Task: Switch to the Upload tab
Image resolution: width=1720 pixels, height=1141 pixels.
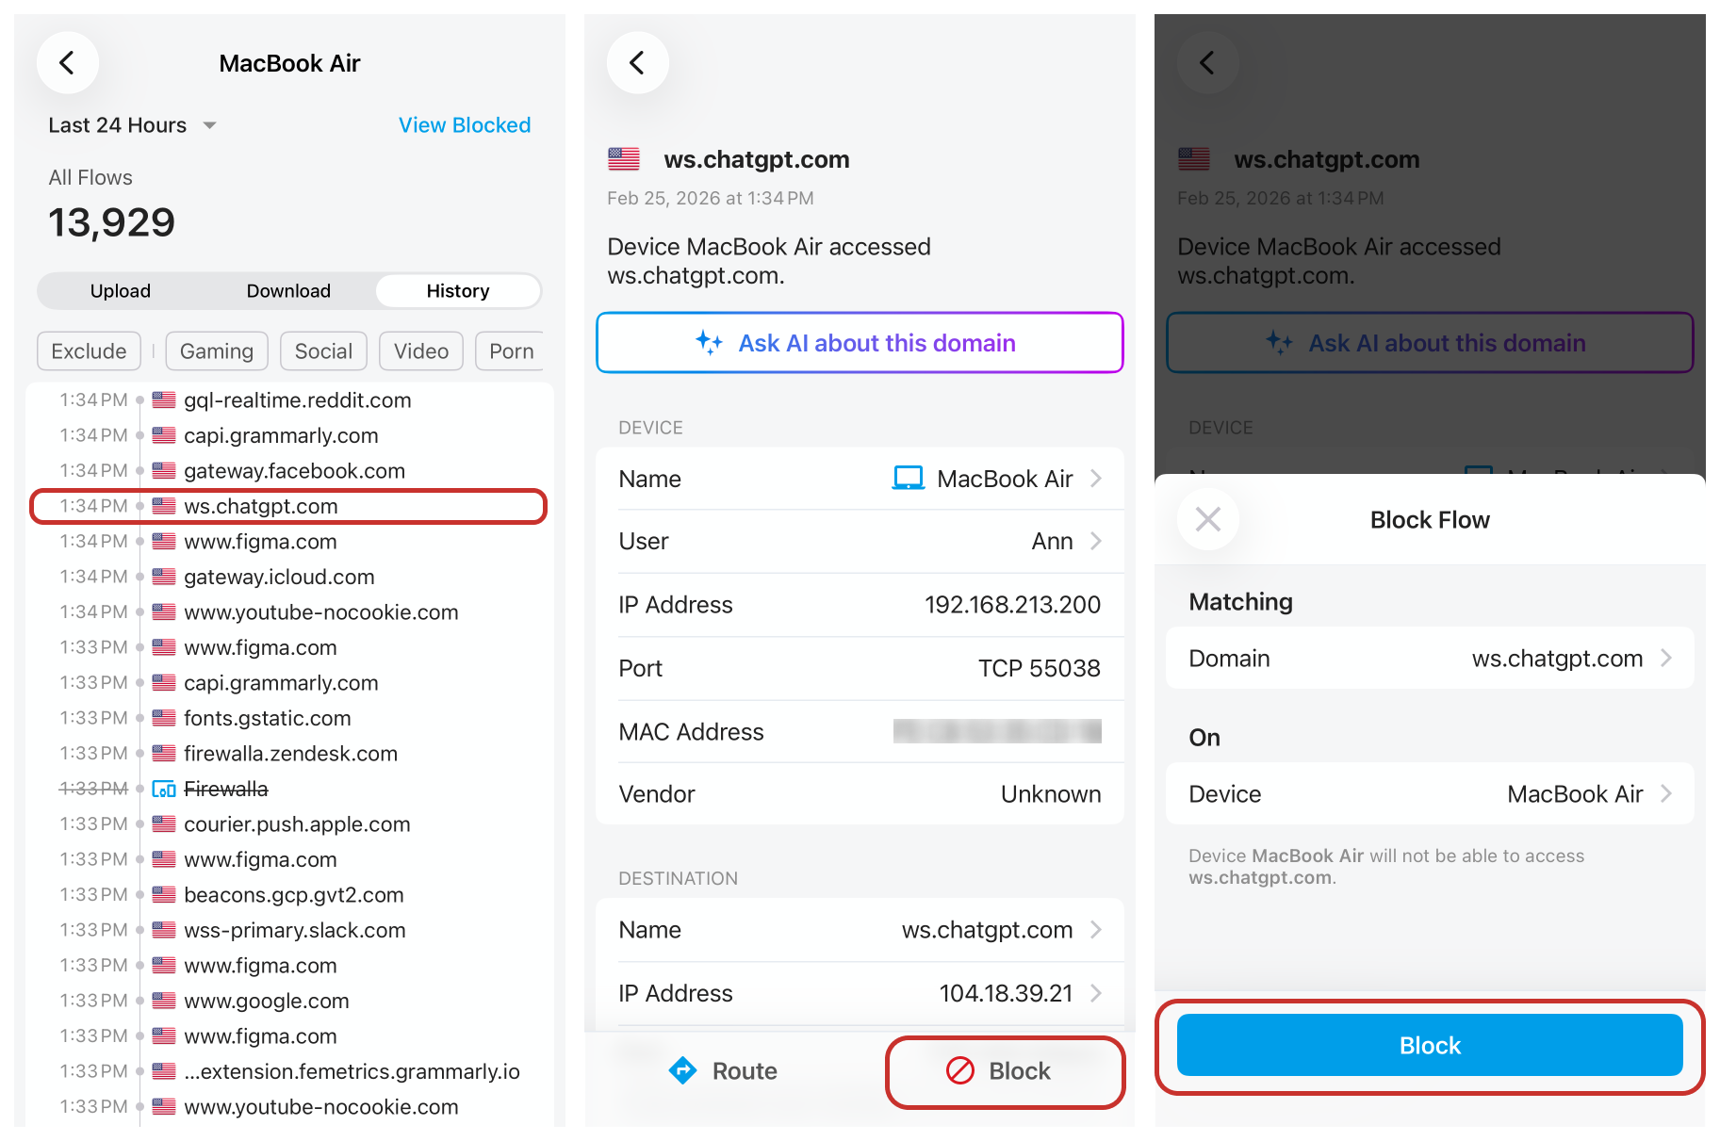Action: [121, 291]
